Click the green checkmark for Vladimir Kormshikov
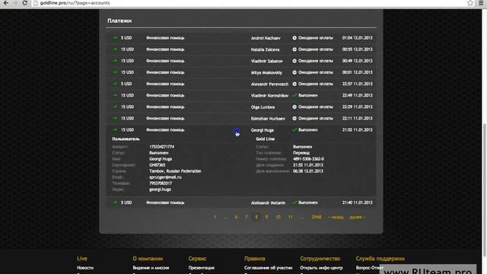 pyautogui.click(x=294, y=95)
